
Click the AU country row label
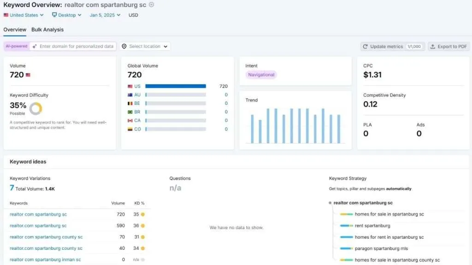137,95
